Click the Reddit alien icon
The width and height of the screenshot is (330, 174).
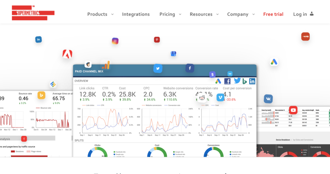[202, 98]
